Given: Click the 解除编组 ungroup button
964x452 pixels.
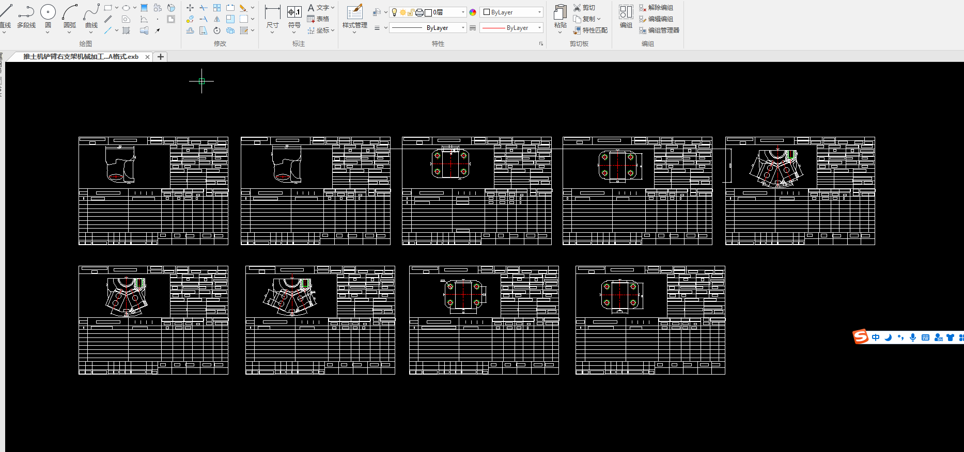Looking at the screenshot, I should click(x=656, y=8).
